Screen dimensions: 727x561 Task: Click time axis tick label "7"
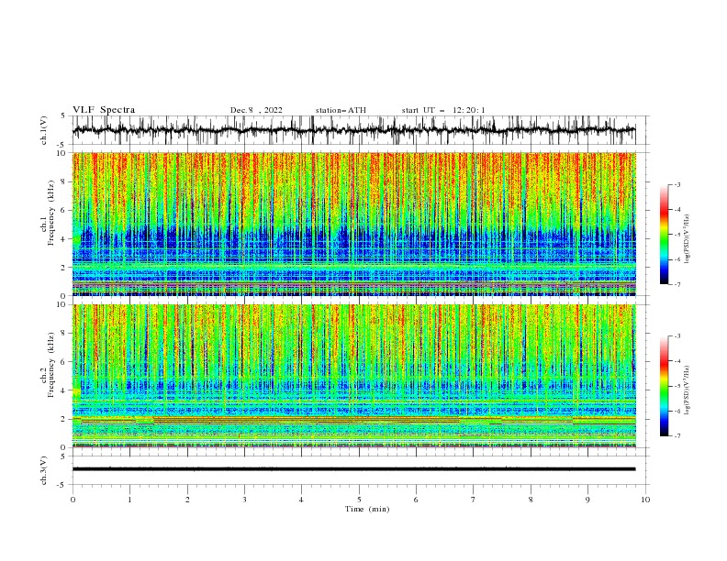click(x=474, y=500)
